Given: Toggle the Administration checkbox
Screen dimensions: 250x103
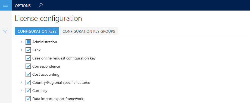Looking at the screenshot, I should (28, 42).
